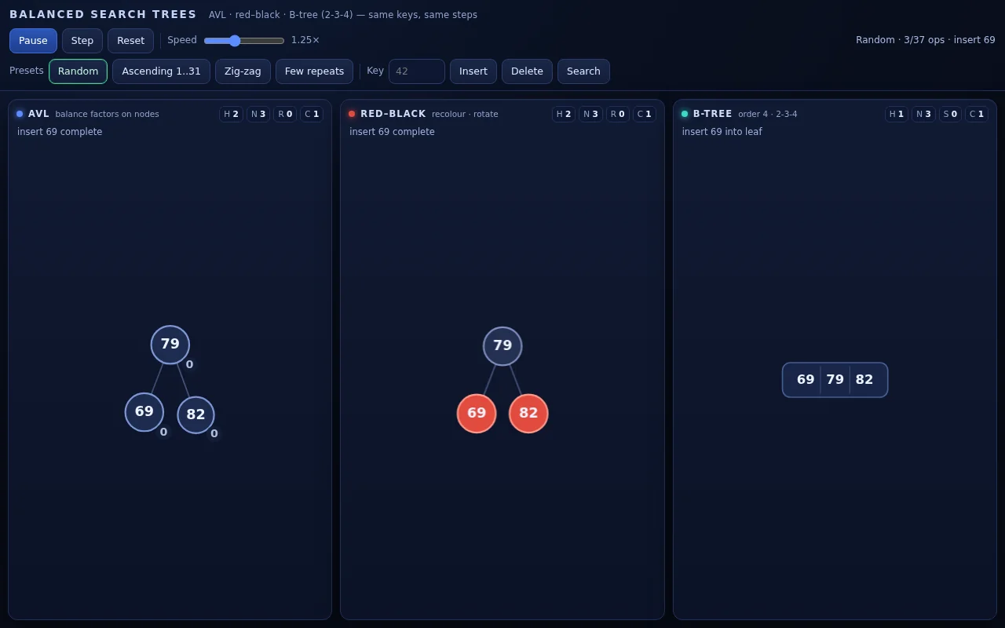Click AVL node 69
Viewport: 1005px width, 628px height.
coord(144,412)
